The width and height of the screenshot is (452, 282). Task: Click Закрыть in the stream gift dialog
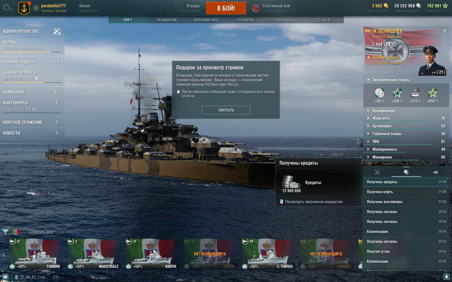tap(226, 110)
